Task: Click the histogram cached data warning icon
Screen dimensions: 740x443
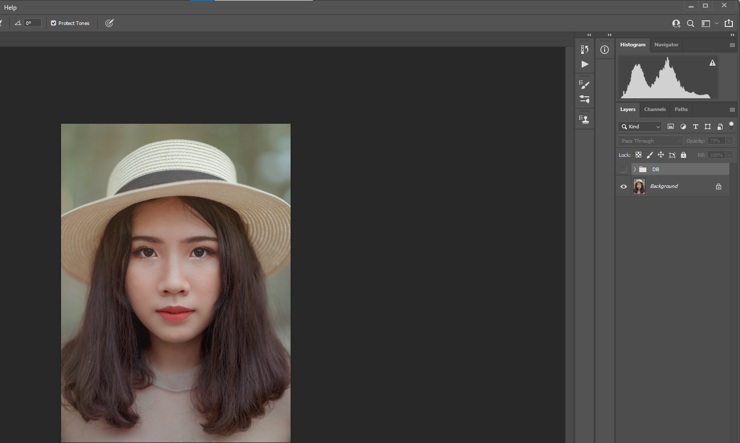Action: 713,63
